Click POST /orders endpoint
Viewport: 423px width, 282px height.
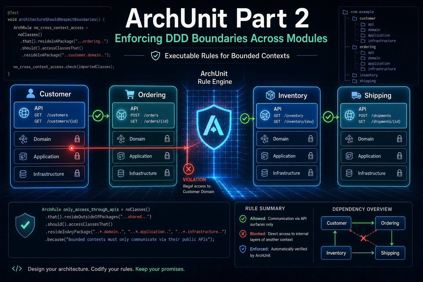coord(144,115)
